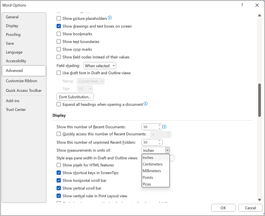Disable Show horizontal scroll bar
Image resolution: width=265 pixels, height=216 pixels.
pyautogui.click(x=58, y=180)
